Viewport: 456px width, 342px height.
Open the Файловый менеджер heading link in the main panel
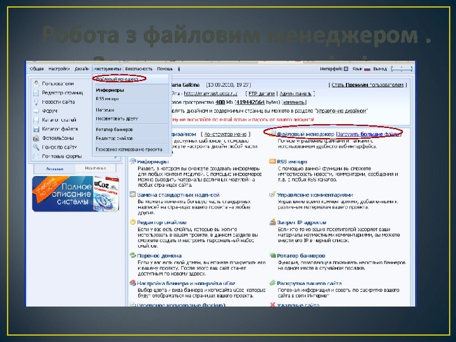pos(305,134)
